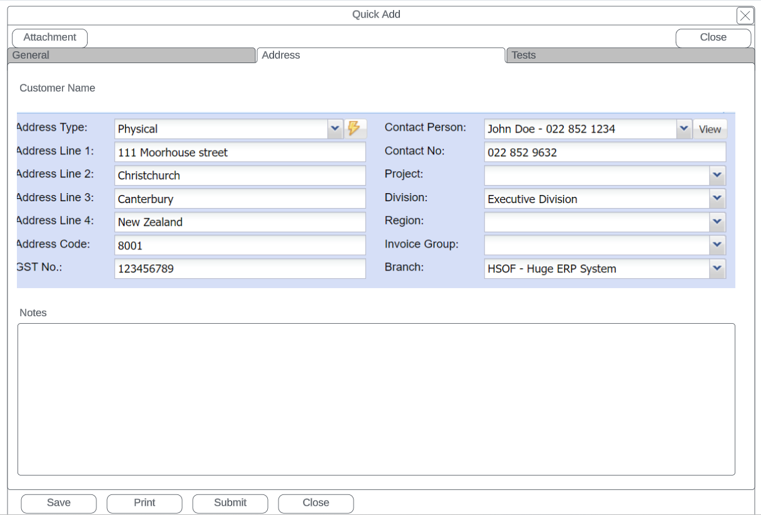The height and width of the screenshot is (515, 761).
Task: Focus the GST No. input field
Action: [x=240, y=269]
